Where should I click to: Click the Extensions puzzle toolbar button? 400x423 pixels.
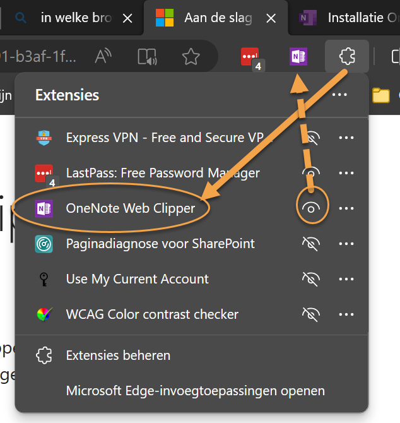tap(346, 57)
